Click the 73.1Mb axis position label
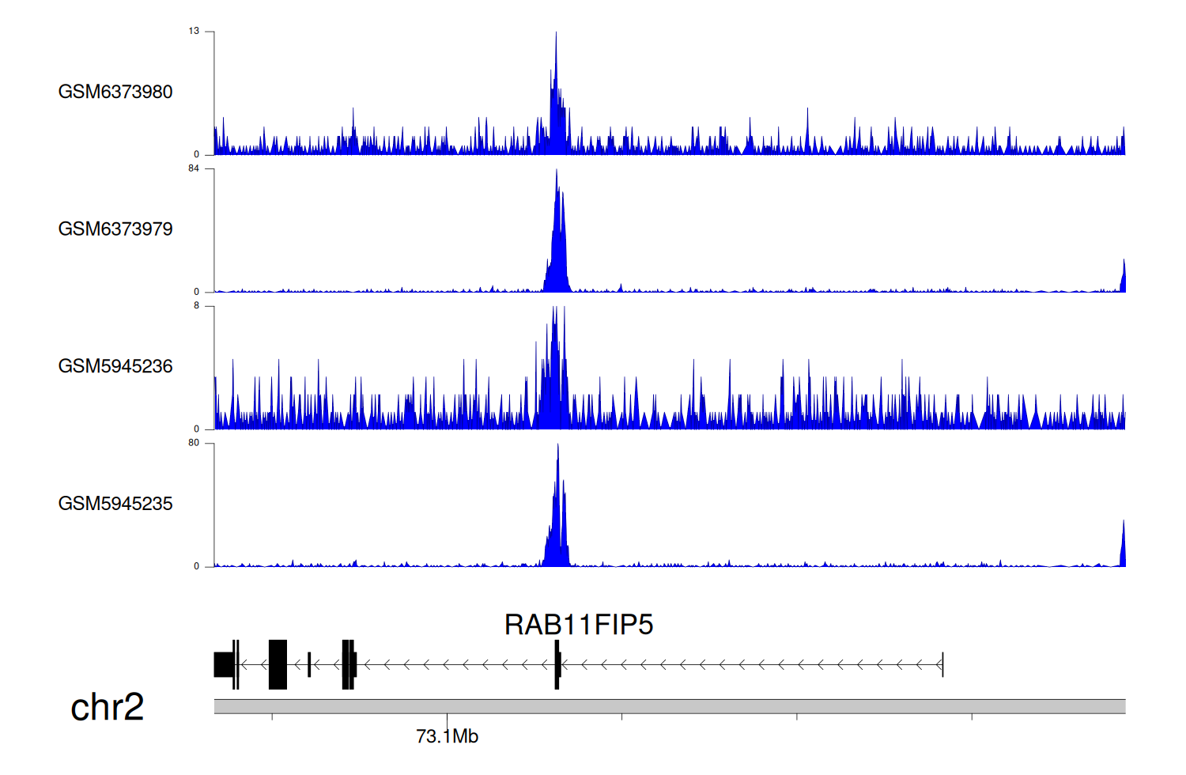1186x775 pixels. point(447,736)
